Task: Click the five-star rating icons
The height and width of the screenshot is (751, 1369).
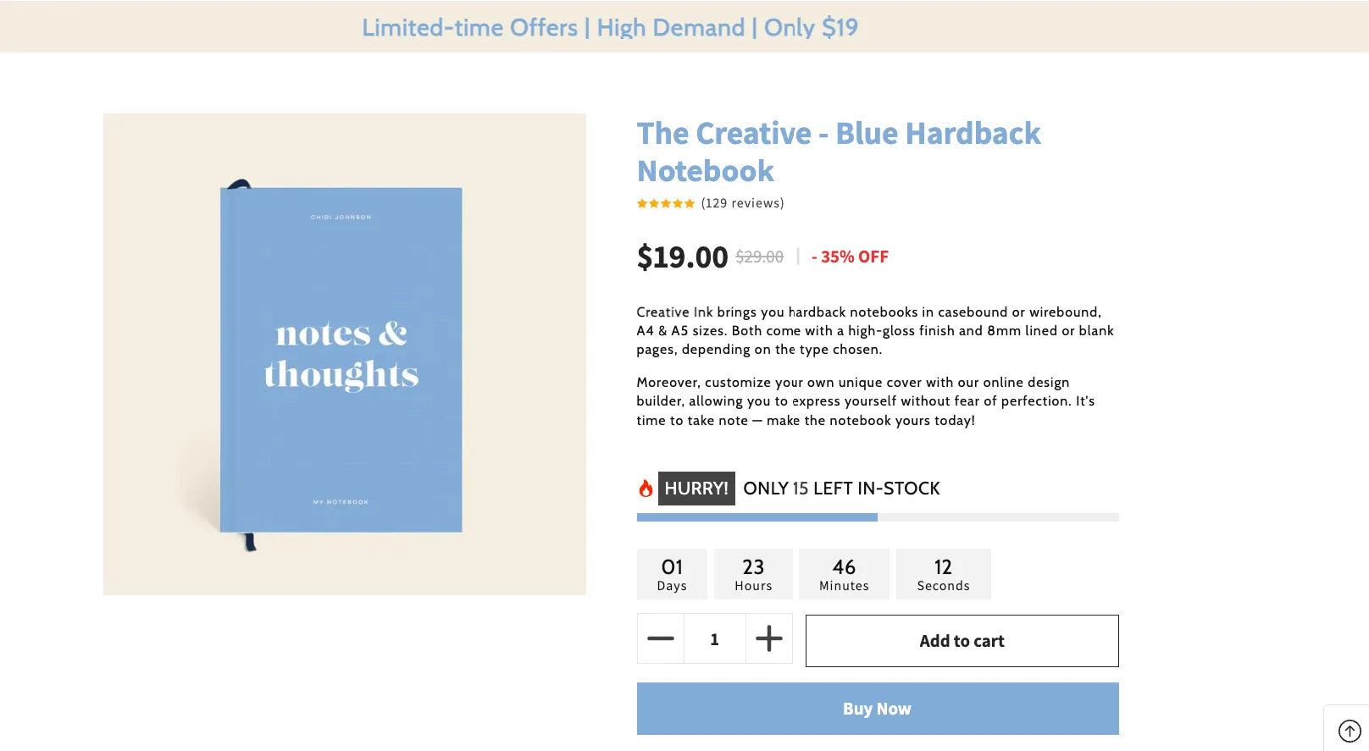Action: [x=666, y=203]
